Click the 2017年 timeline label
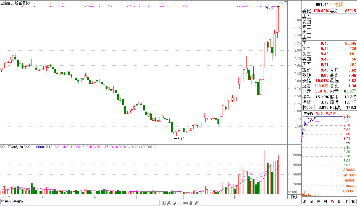Viewport: 357px width, 206px height. 6,197
